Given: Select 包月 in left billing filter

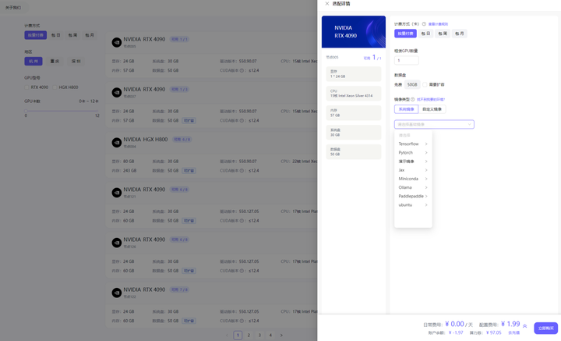Looking at the screenshot, I should (x=90, y=35).
